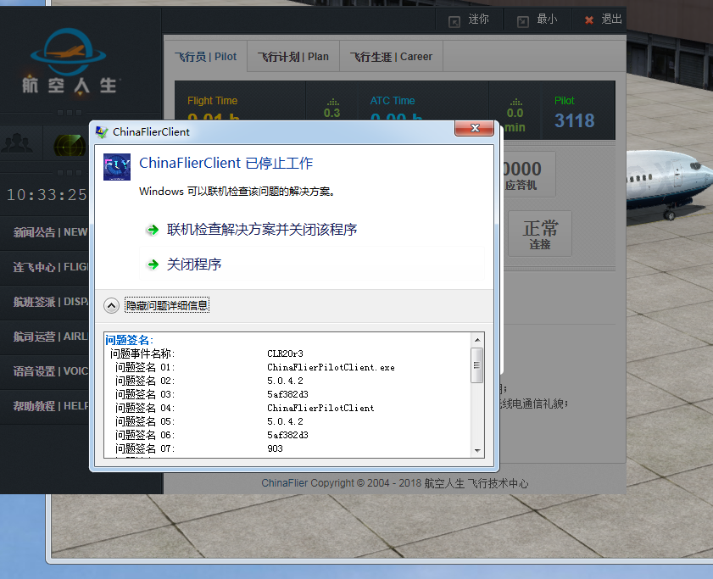Click the minimize (最小) icon
Viewport: 713px width, 579px height.
click(523, 21)
